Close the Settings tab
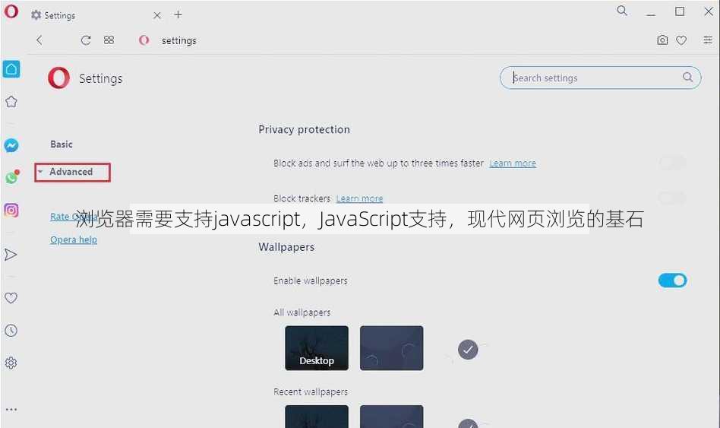This screenshot has width=720, height=428. 157,15
